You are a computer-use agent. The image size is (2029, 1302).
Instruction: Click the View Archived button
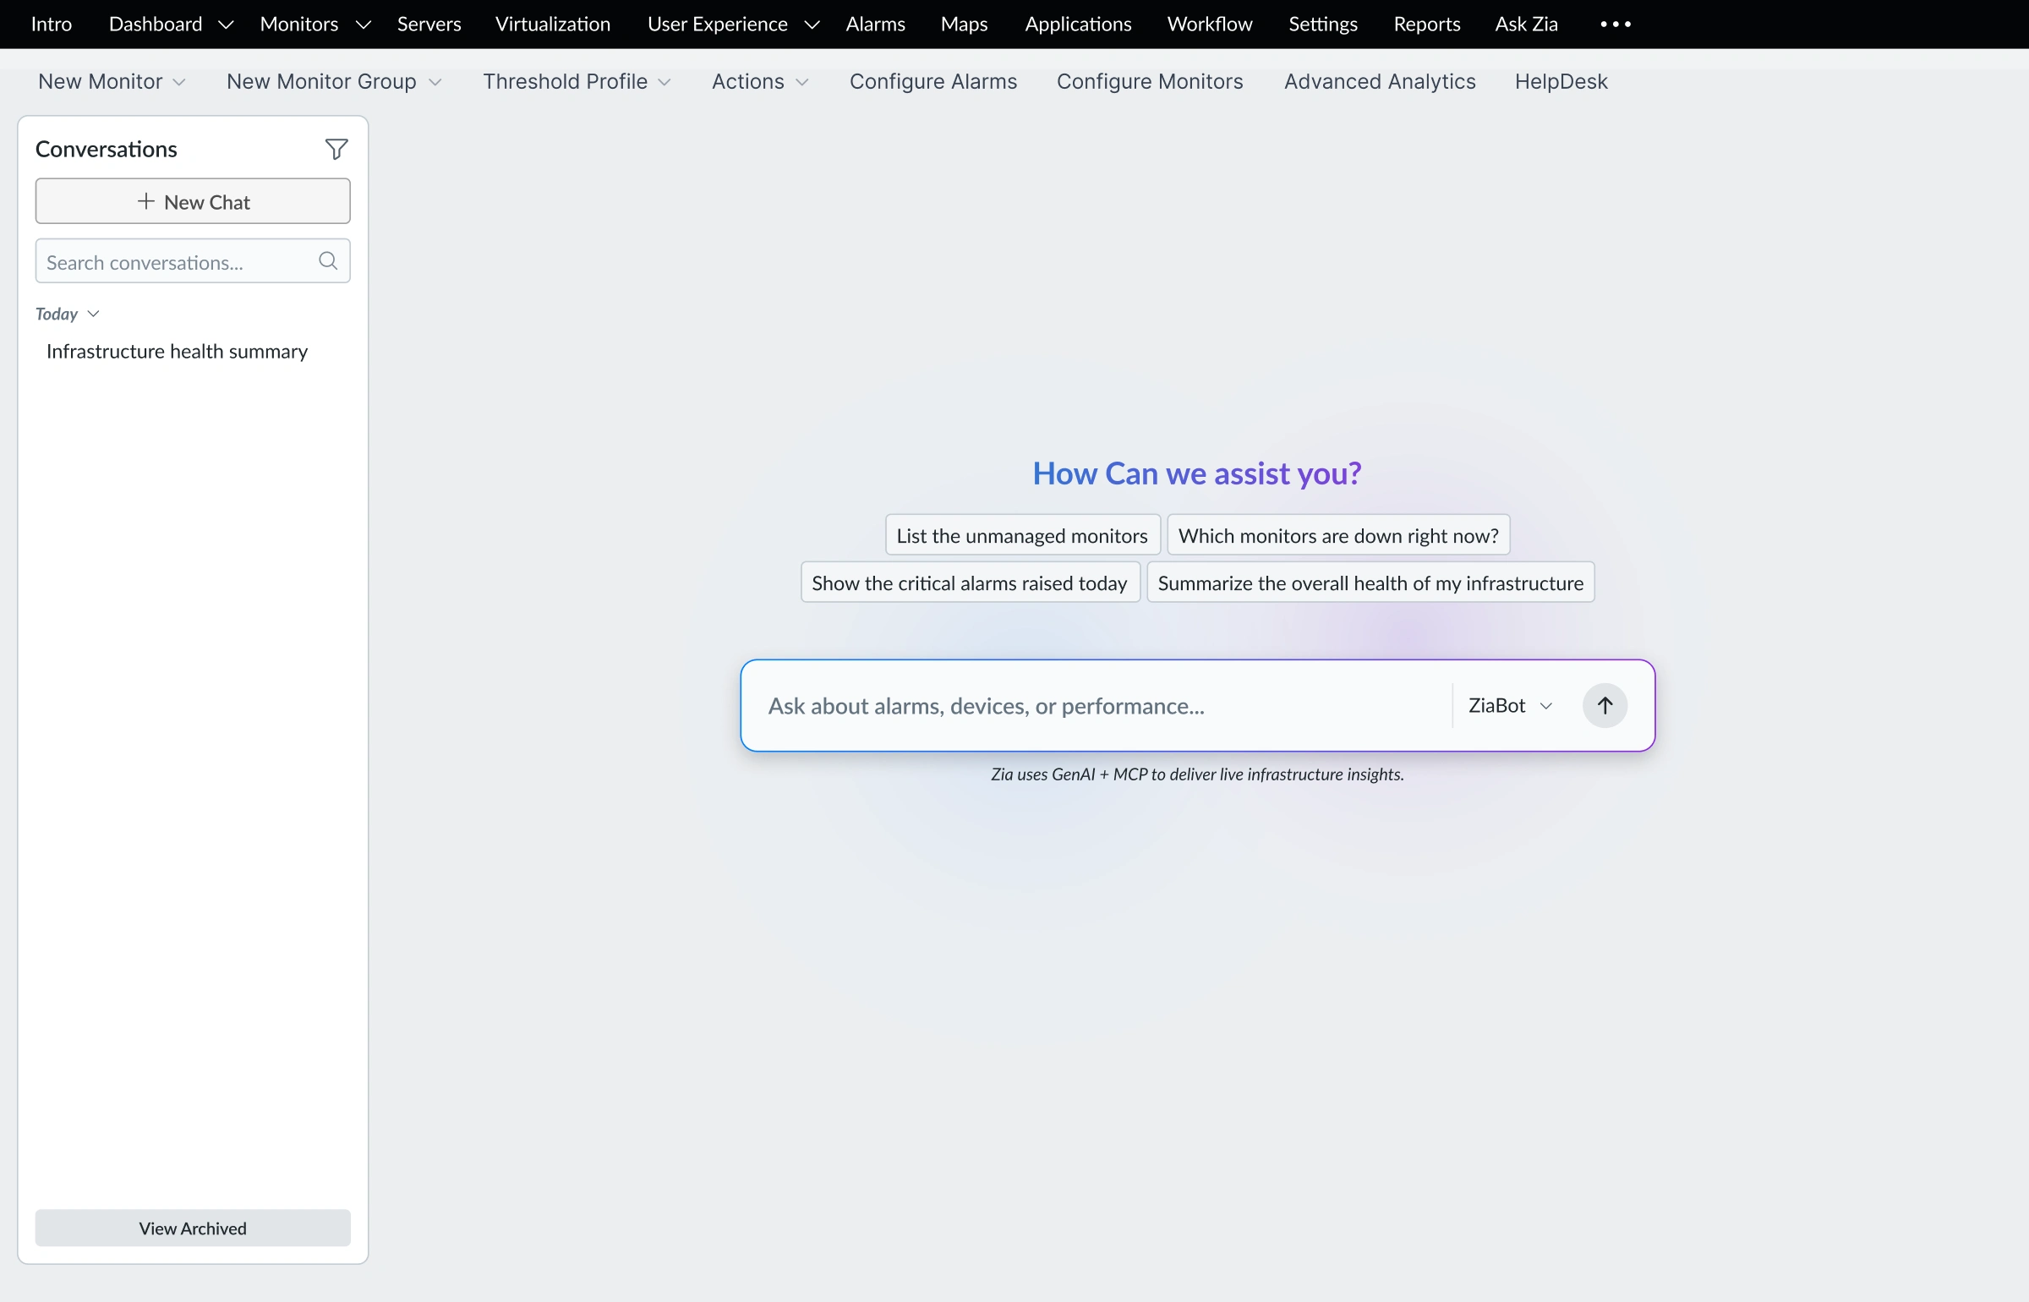pos(193,1228)
